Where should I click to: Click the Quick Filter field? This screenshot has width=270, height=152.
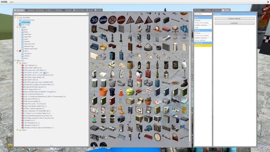coord(203,14)
